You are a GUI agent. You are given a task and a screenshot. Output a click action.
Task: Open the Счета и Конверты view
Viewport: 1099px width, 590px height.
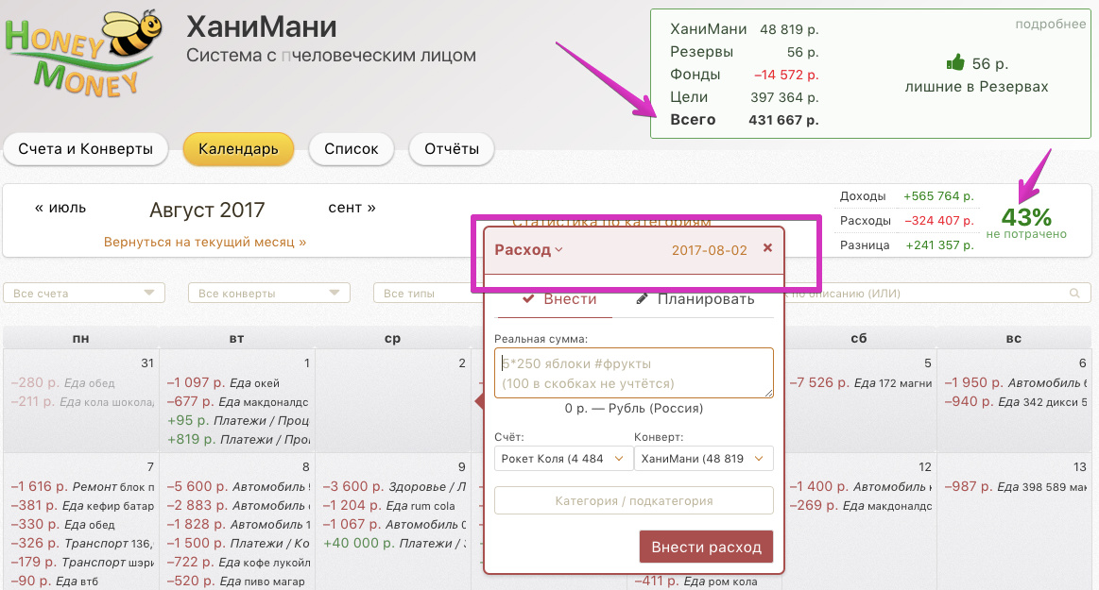85,149
